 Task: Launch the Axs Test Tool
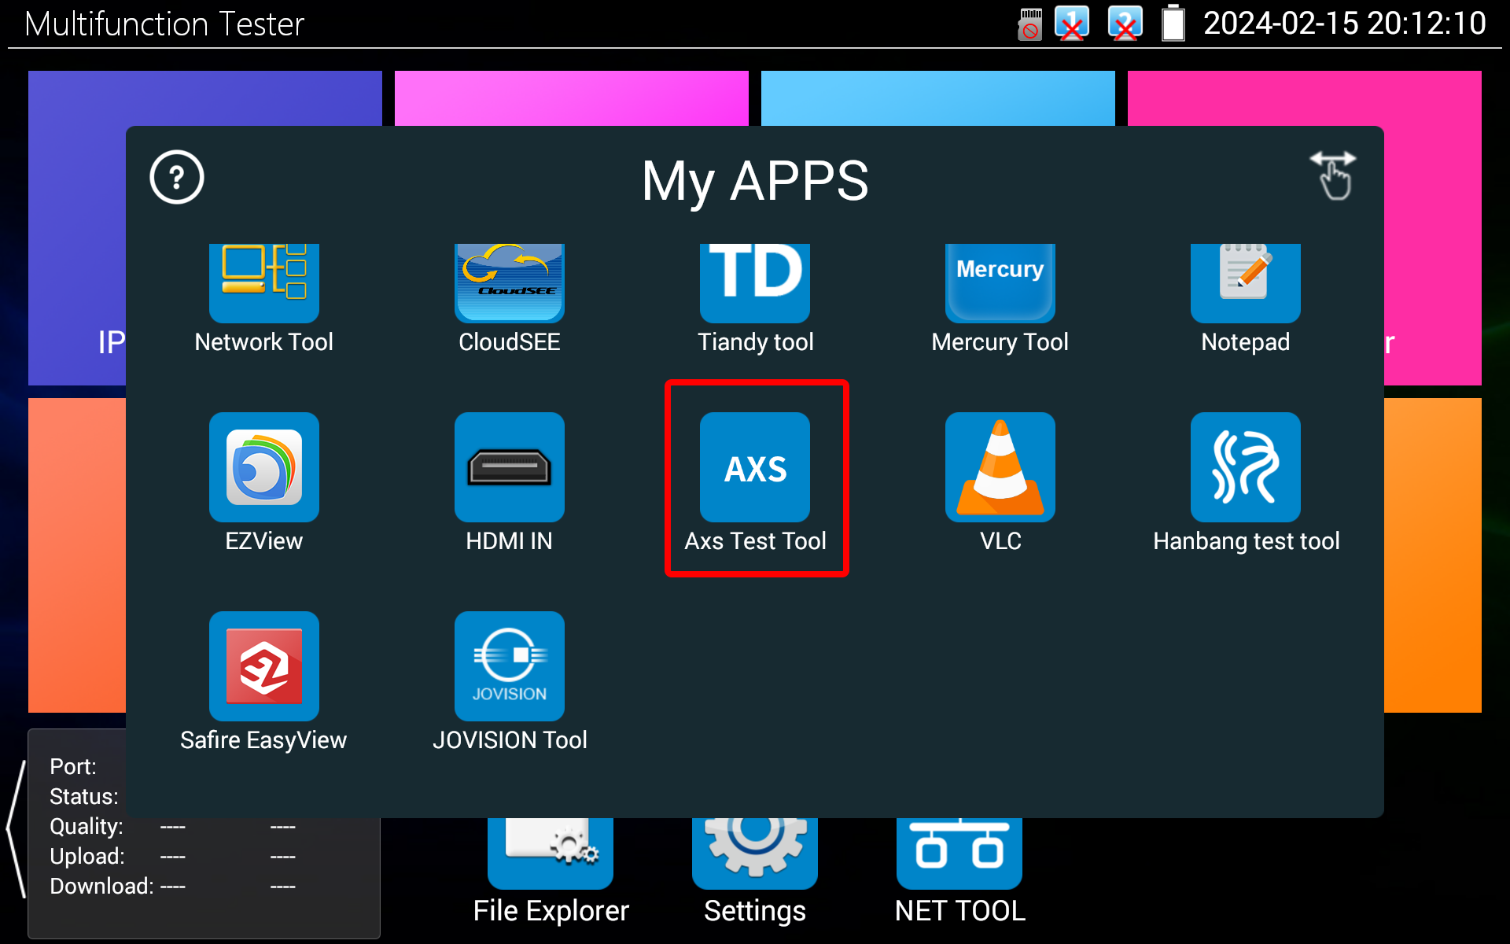pyautogui.click(x=754, y=468)
